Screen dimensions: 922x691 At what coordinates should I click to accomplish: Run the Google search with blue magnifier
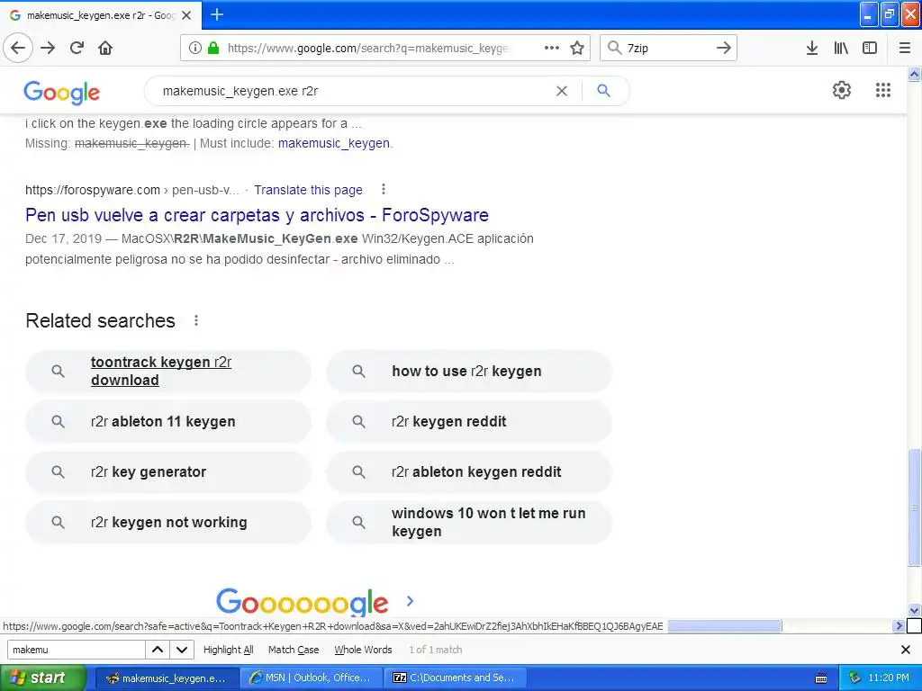tap(603, 91)
